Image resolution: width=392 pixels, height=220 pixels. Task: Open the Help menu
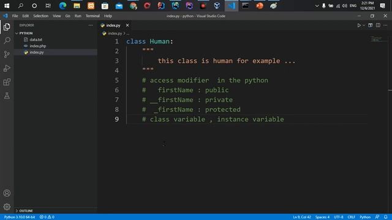tap(108, 16)
